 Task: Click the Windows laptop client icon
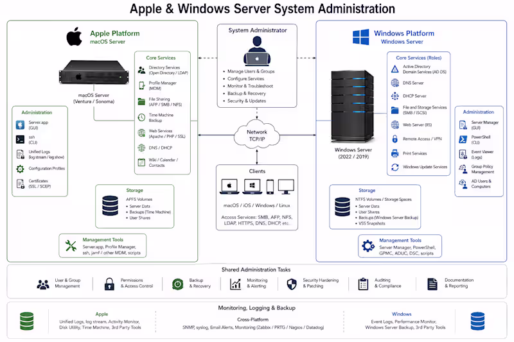[x=252, y=187]
